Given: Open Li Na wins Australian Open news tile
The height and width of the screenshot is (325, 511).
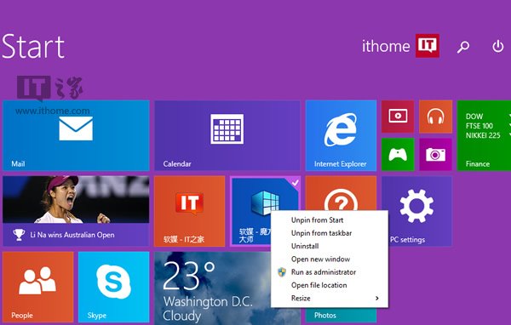Looking at the screenshot, I should pos(76,211).
